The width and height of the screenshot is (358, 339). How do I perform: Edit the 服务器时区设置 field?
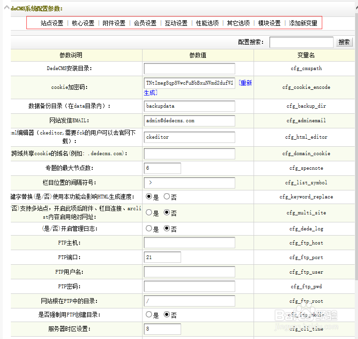coord(162,329)
